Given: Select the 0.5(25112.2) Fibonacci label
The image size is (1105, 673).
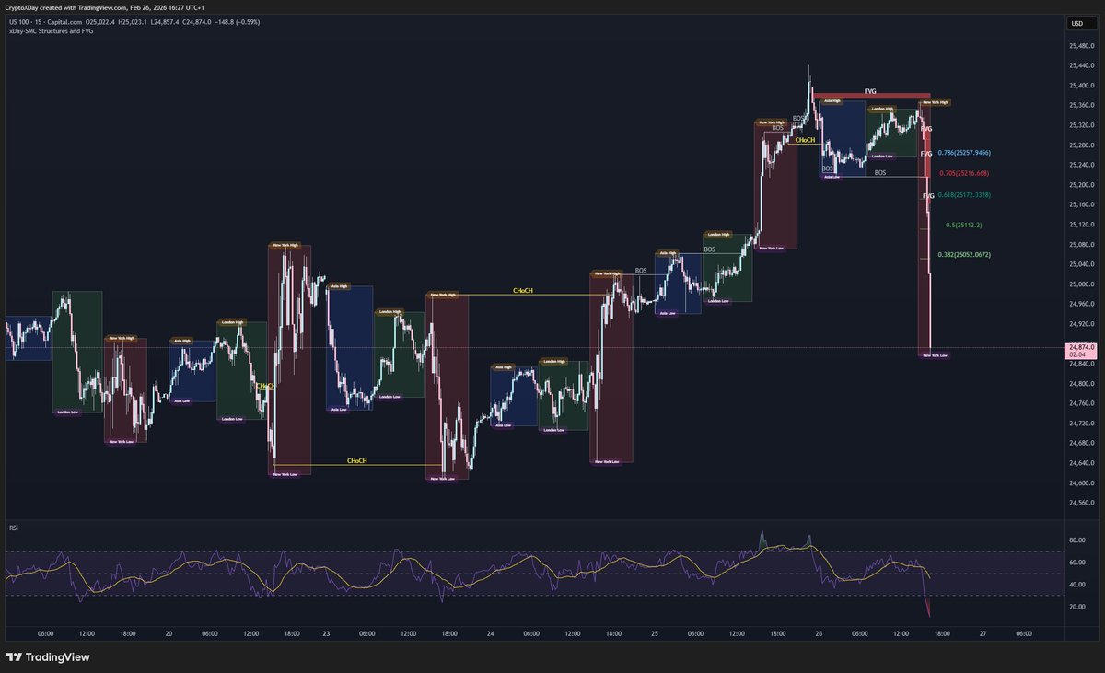Looking at the screenshot, I should pyautogui.click(x=964, y=225).
